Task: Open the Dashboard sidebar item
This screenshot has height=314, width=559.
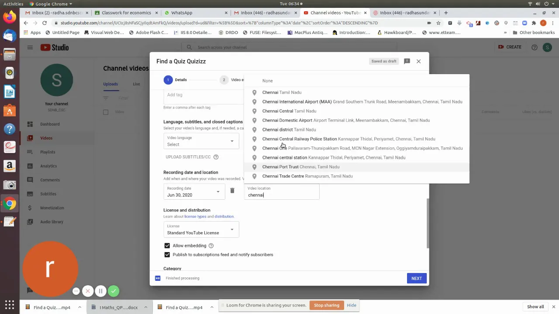Action: 50,124
